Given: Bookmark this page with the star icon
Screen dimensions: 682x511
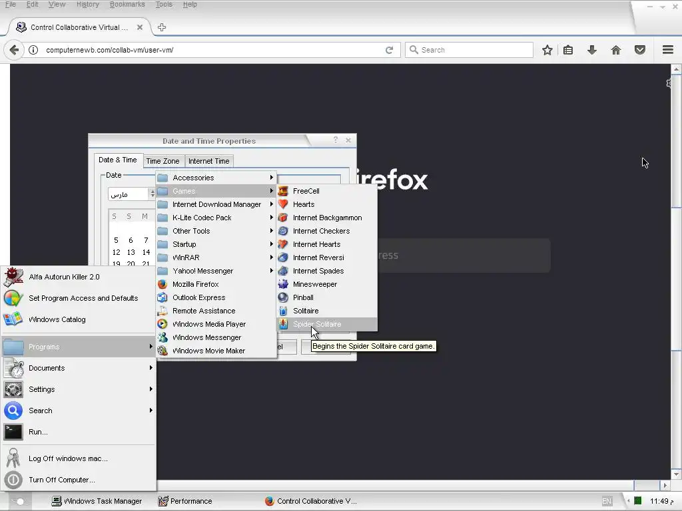Looking at the screenshot, I should (547, 50).
